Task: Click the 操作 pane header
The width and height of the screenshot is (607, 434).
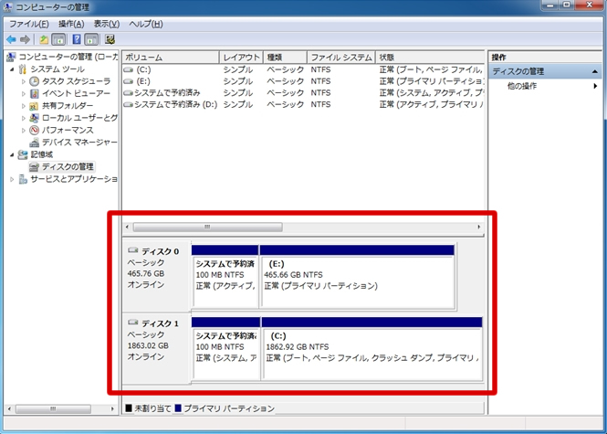Action: click(x=546, y=58)
